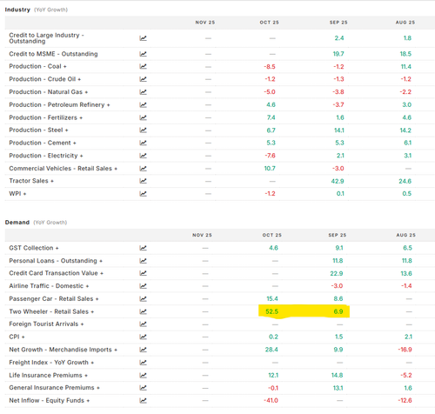
Task: Click Equity Funds -41.0 October value
Action: pos(271,401)
